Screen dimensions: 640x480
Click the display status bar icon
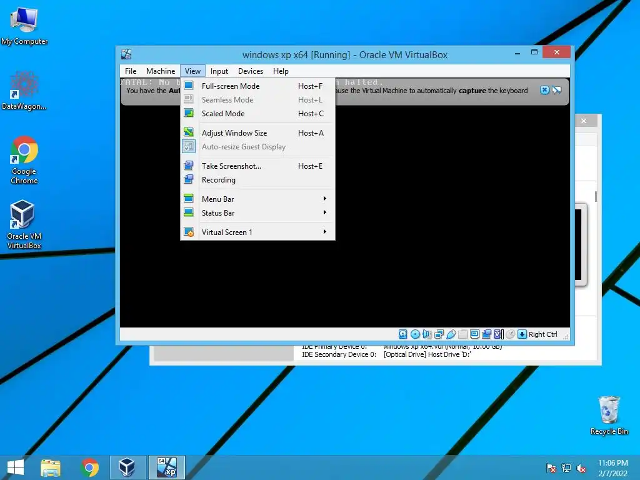coord(475,334)
